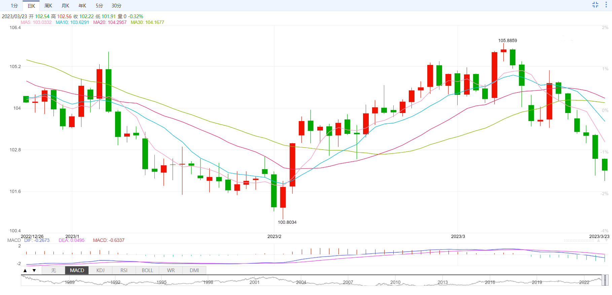The image size is (612, 295).
Task: Switch indicator to DMI
Action: pos(194,270)
